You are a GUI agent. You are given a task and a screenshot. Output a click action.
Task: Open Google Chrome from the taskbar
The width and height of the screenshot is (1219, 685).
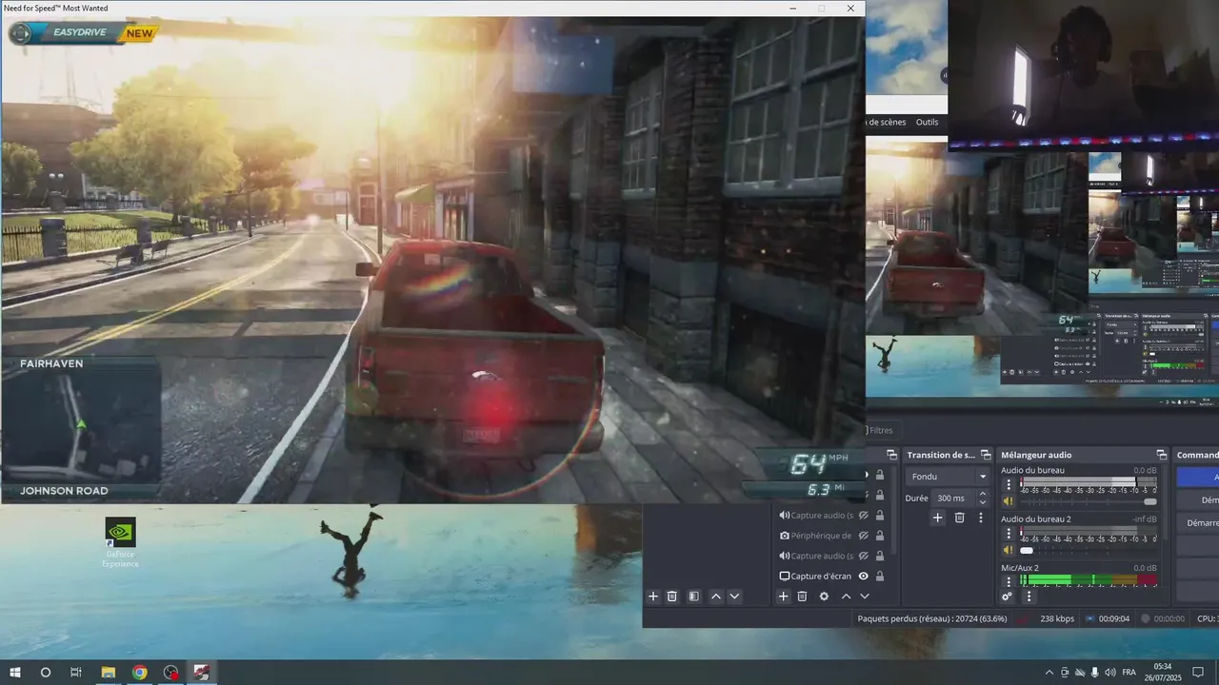point(140,673)
